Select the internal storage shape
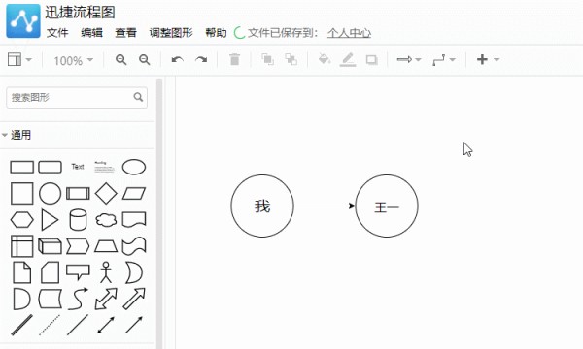 coord(22,246)
